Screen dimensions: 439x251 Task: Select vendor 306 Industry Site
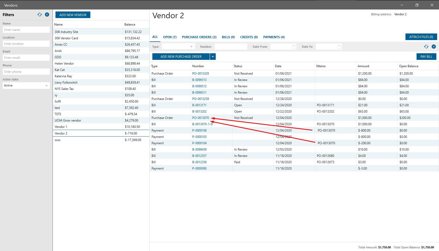[x=101, y=32]
